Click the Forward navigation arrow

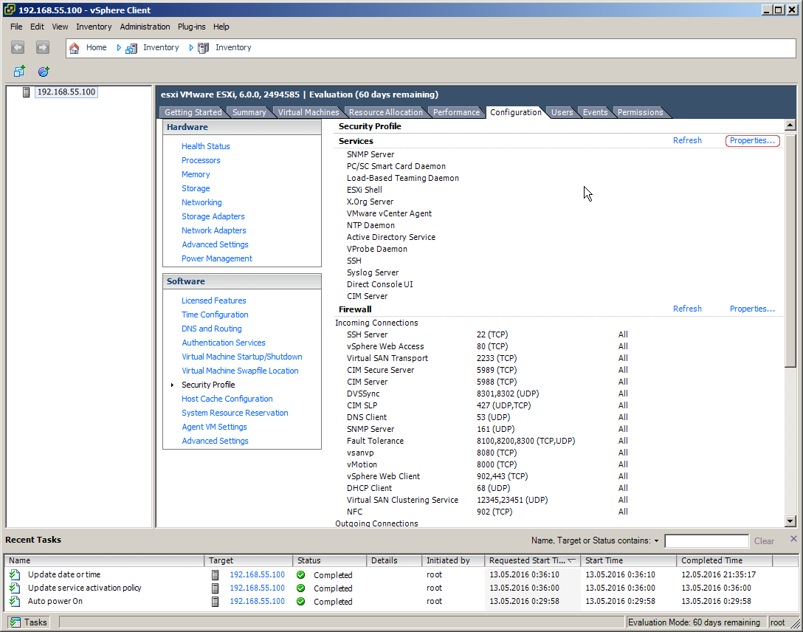[43, 47]
